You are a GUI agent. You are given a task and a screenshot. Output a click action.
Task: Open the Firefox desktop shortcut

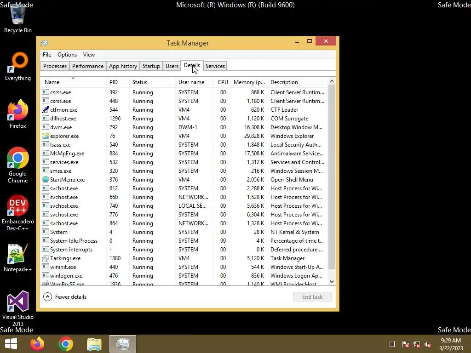18,114
